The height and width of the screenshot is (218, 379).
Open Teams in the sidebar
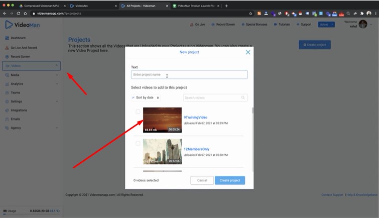coord(15,92)
